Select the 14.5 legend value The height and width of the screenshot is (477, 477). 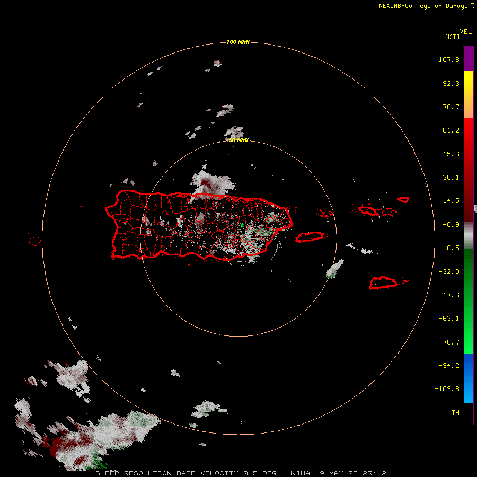[x=451, y=201]
